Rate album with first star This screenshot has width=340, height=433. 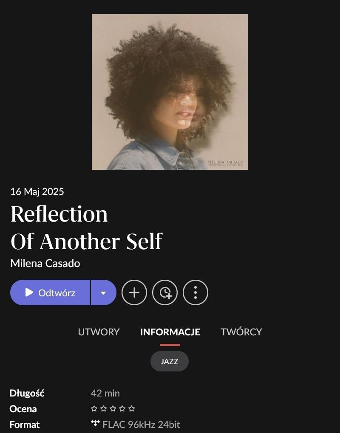(x=94, y=408)
